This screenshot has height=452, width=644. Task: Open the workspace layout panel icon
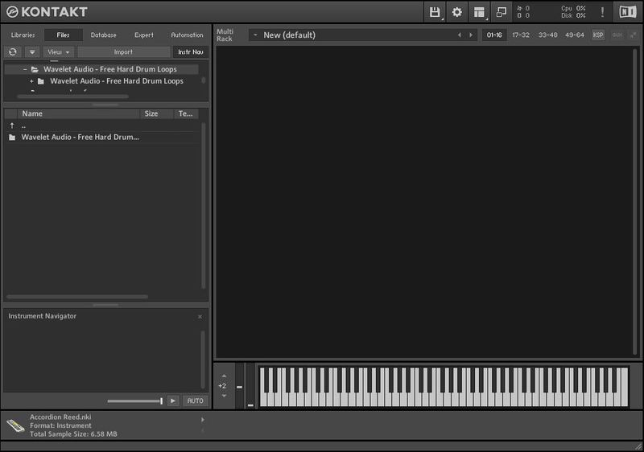(480, 12)
